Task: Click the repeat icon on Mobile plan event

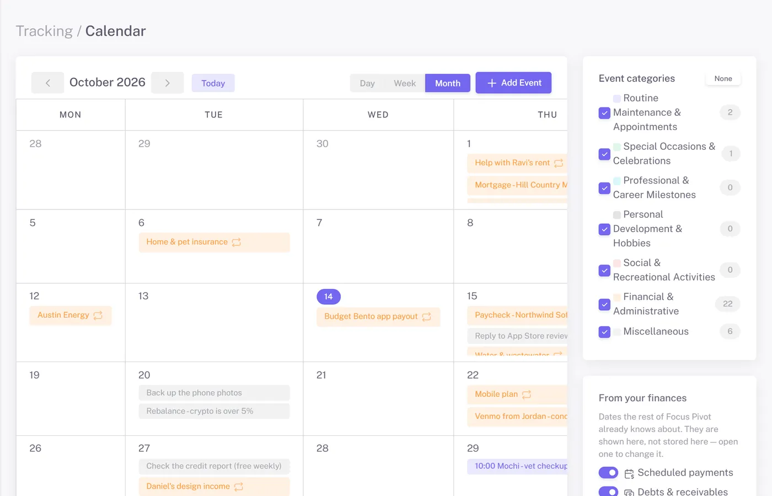Action: (527, 395)
